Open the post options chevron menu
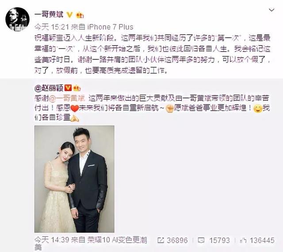 272,10
